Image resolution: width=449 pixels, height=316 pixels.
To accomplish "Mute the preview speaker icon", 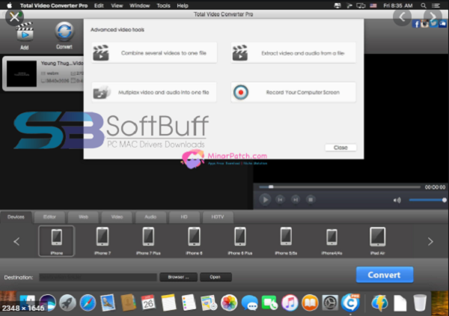I will (397, 200).
